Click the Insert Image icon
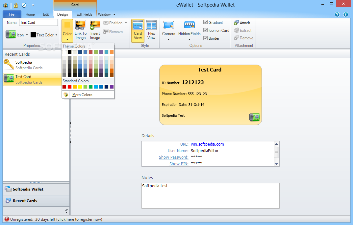353x225 pixels. 95,25
